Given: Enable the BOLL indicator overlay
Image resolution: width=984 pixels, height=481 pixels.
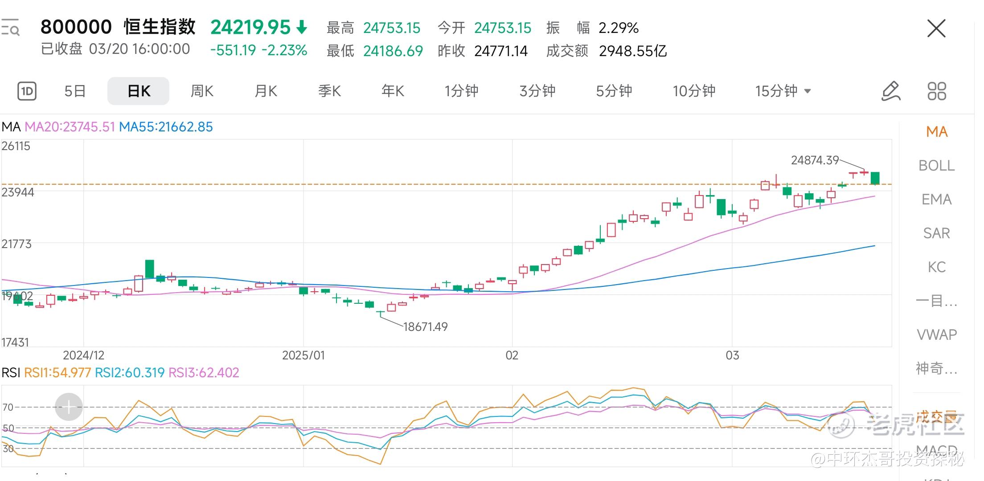Looking at the screenshot, I should coord(936,166).
